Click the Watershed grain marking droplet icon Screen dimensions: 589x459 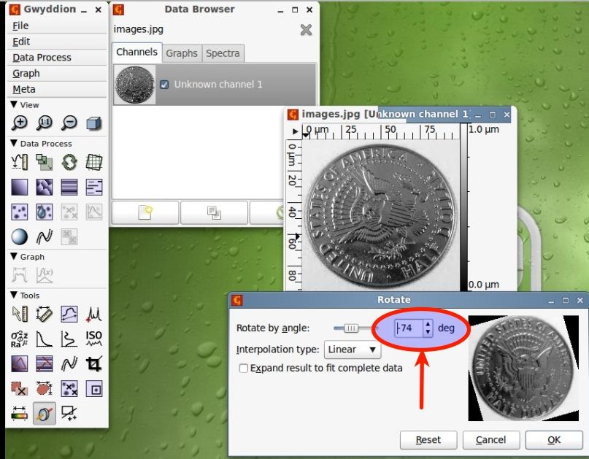[45, 212]
